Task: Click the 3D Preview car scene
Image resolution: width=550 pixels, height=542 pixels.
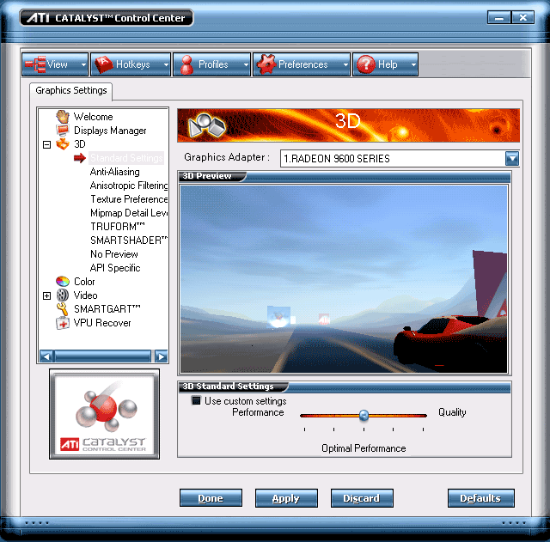Action: (344, 278)
